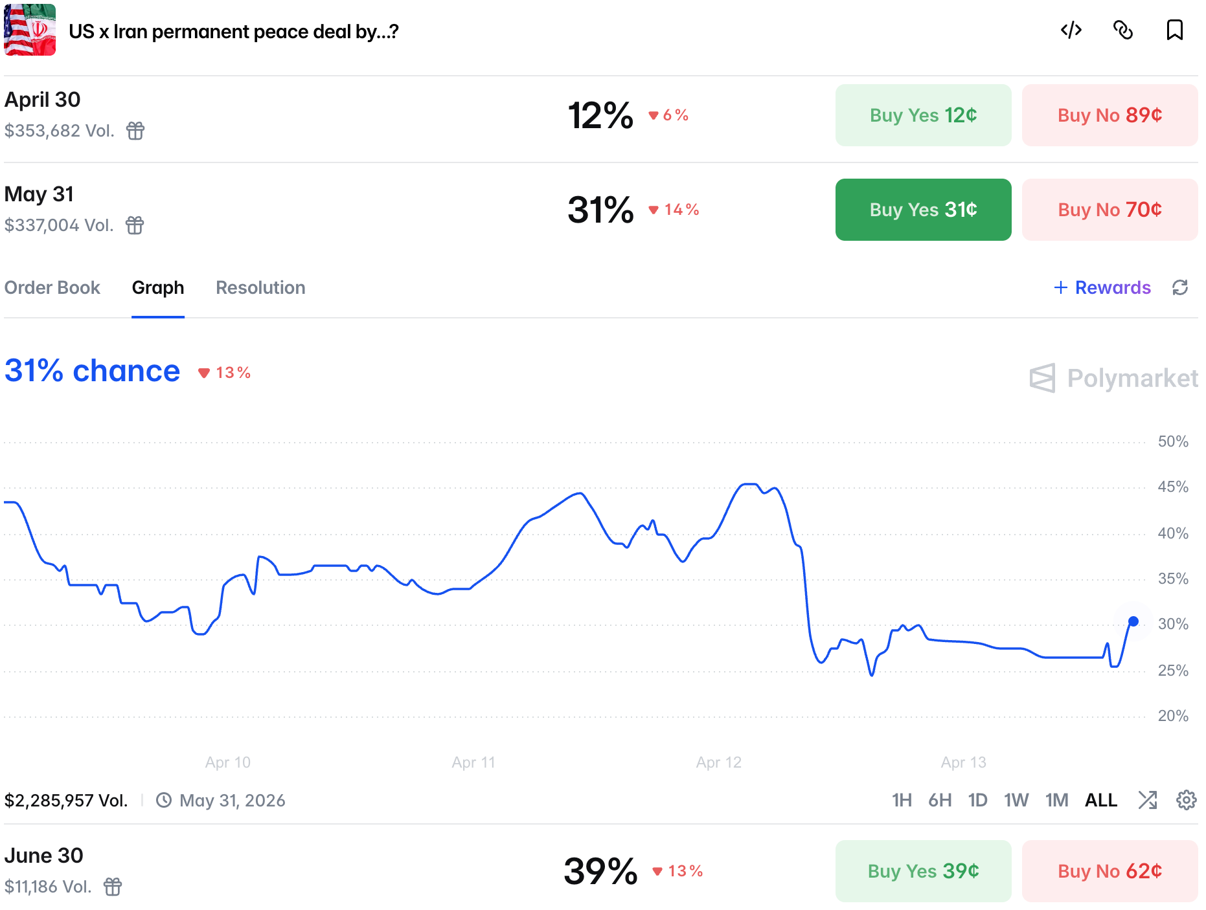Screen dimensions: 1206x910
Task: Open the Resolution tab
Action: click(x=260, y=287)
